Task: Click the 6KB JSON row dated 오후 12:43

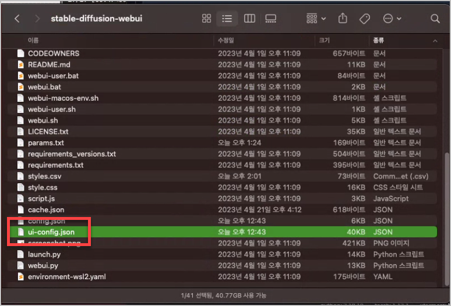Action: (x=222, y=221)
